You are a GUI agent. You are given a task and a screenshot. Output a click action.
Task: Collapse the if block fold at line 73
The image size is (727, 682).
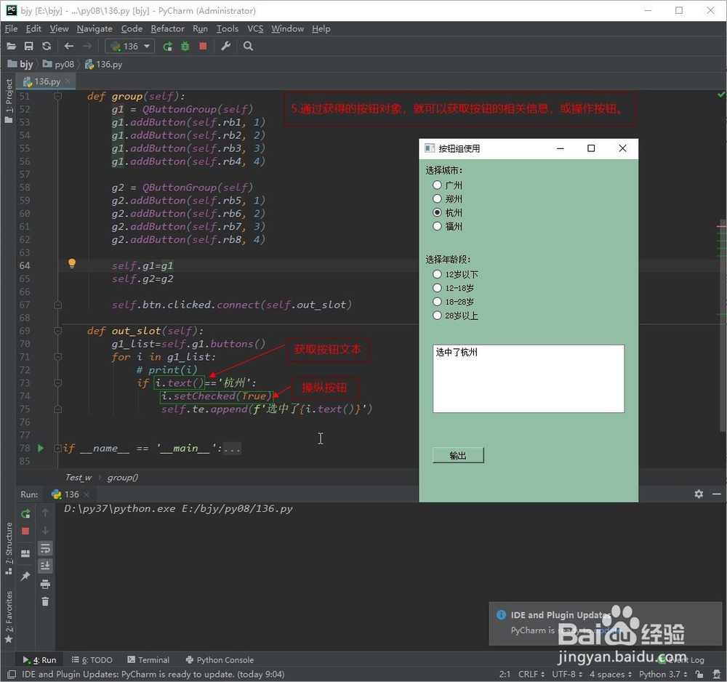tap(58, 382)
